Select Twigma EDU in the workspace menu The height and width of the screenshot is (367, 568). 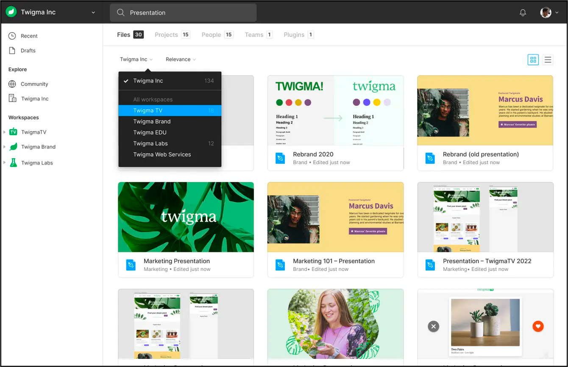150,132
